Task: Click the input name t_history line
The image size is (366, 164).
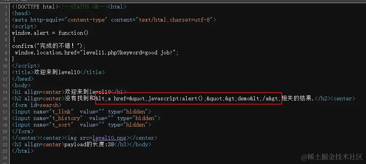Action: coord(86,118)
